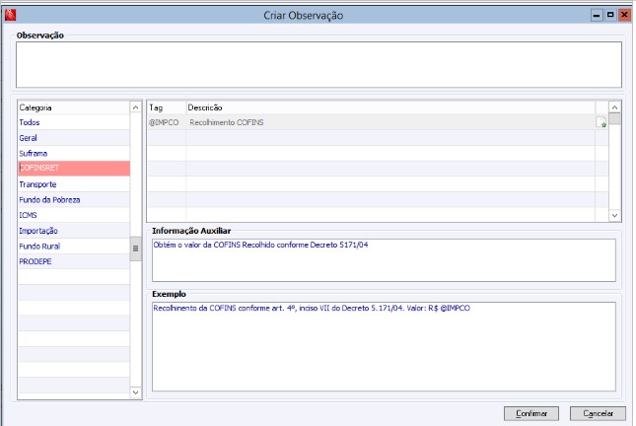Close the Criar Observação window
Image resolution: width=636 pixels, height=426 pixels.
point(624,16)
